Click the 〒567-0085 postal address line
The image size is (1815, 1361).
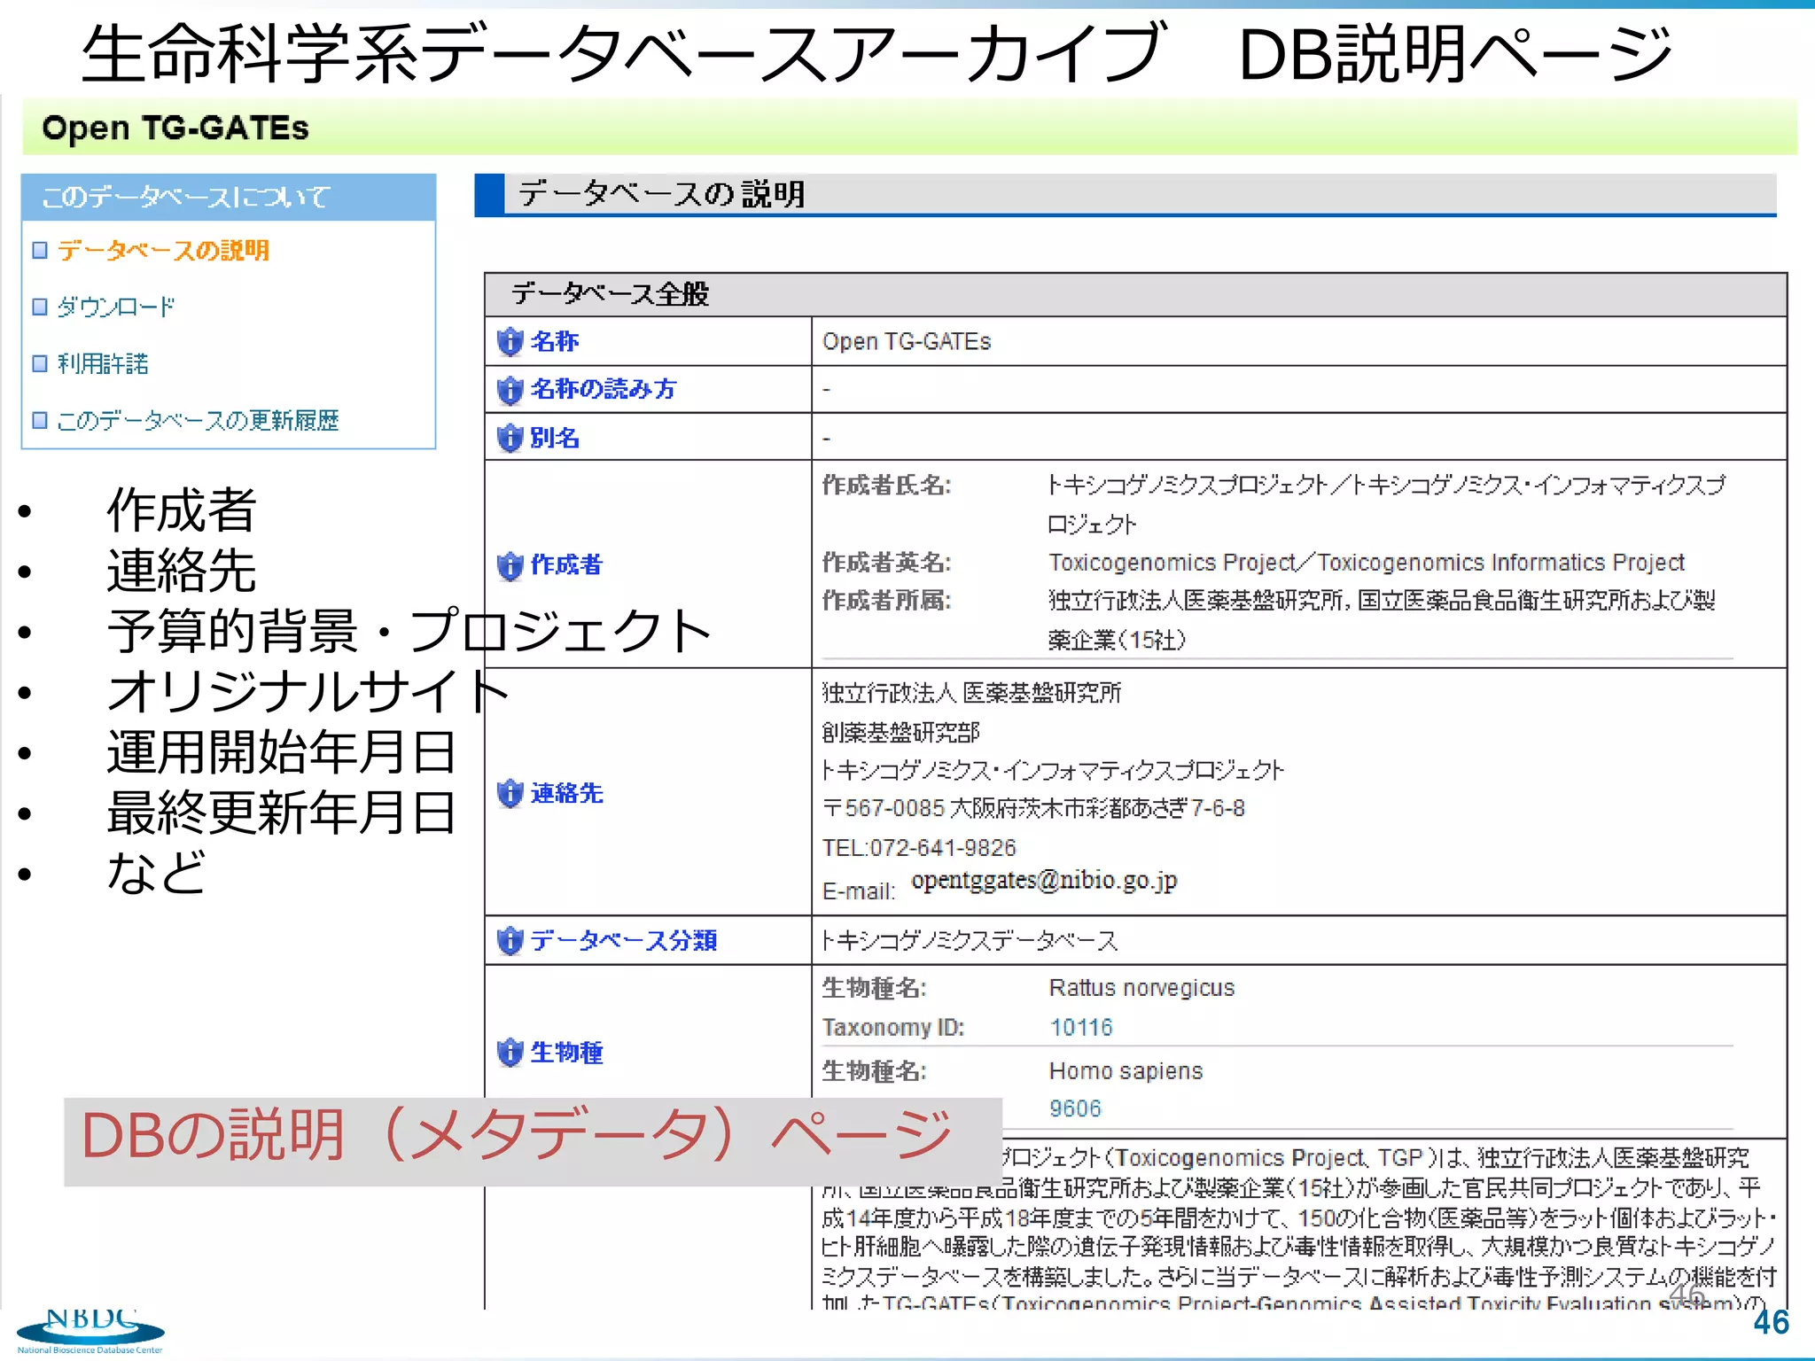1033,809
